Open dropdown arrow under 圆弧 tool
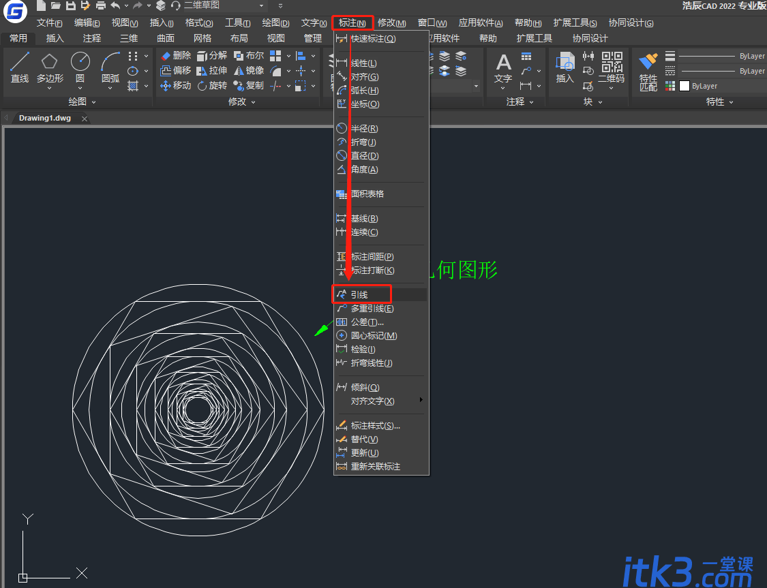Screen dimensions: 767x588 (x=110, y=89)
